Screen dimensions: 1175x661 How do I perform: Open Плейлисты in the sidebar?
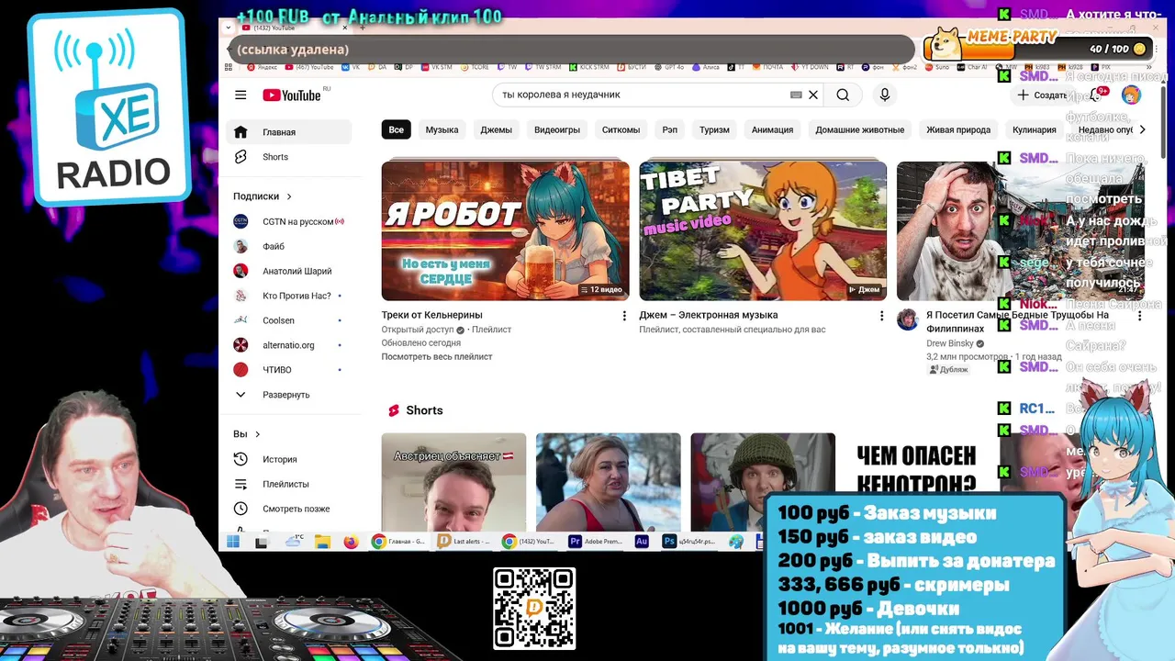(x=288, y=484)
